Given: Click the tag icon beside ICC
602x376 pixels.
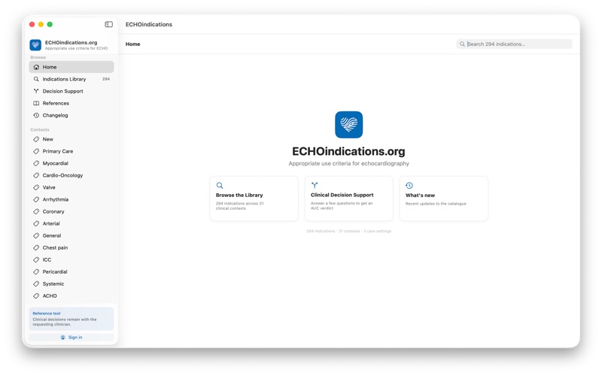Looking at the screenshot, I should pyautogui.click(x=36, y=259).
